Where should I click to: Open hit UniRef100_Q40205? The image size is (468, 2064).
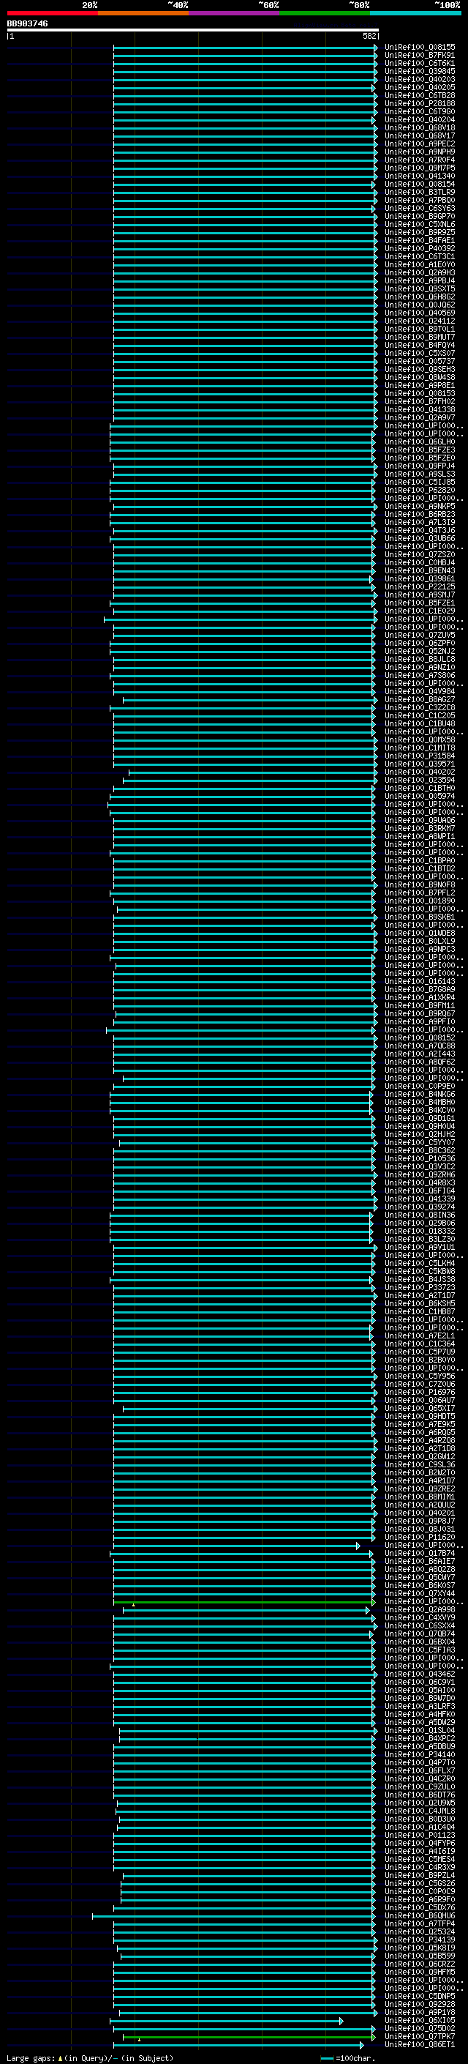pos(420,88)
